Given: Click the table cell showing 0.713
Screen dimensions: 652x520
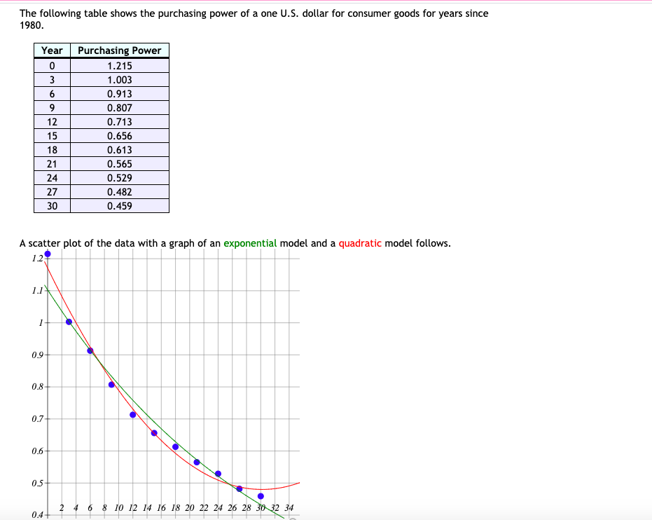Looking at the screenshot, I should pyautogui.click(x=120, y=121).
